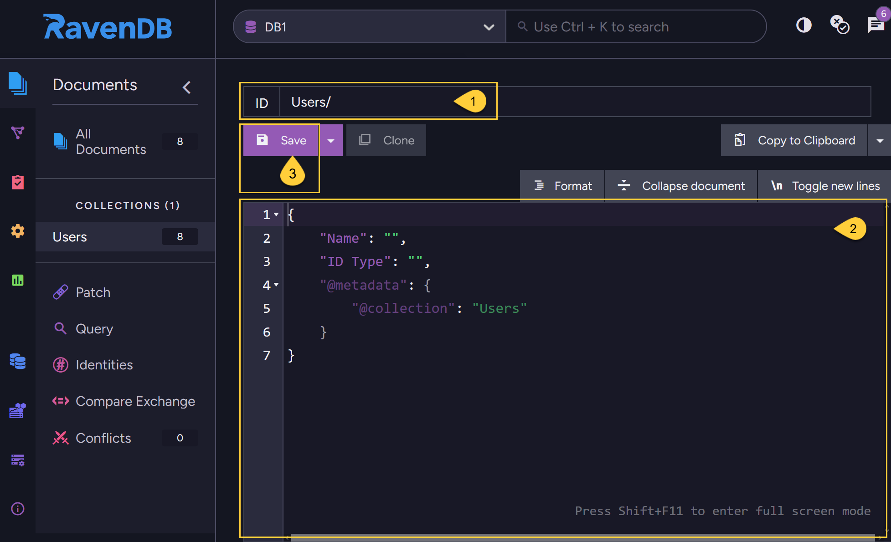This screenshot has height=542, width=891.
Task: Open the Manage Server icon in sidebar
Action: (17, 460)
